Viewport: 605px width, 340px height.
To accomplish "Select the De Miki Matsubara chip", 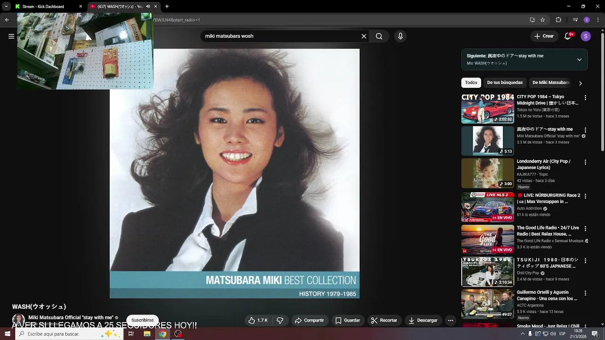I will point(551,83).
